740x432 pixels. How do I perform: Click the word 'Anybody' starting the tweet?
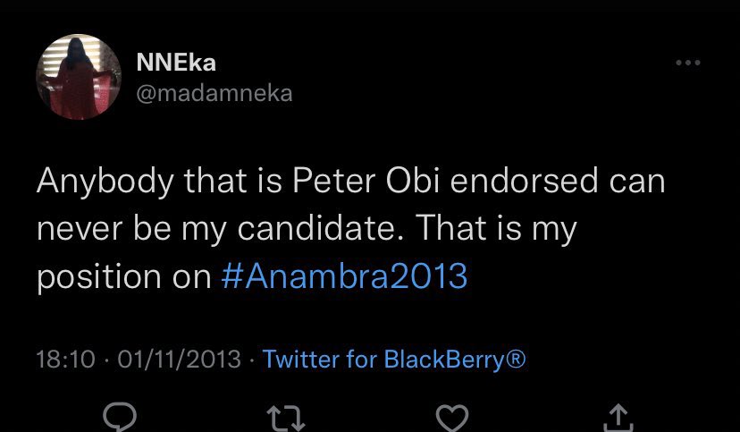tap(102, 182)
